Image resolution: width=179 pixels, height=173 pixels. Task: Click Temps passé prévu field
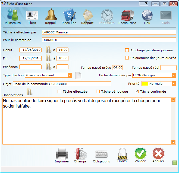point(117,68)
